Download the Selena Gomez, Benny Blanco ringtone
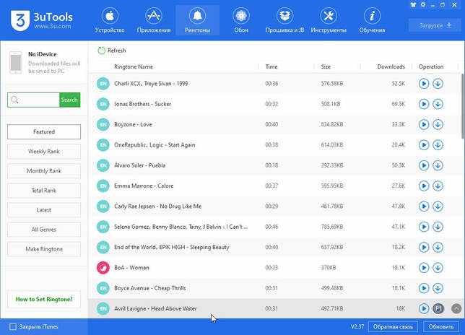The image size is (465, 335). pos(438,227)
